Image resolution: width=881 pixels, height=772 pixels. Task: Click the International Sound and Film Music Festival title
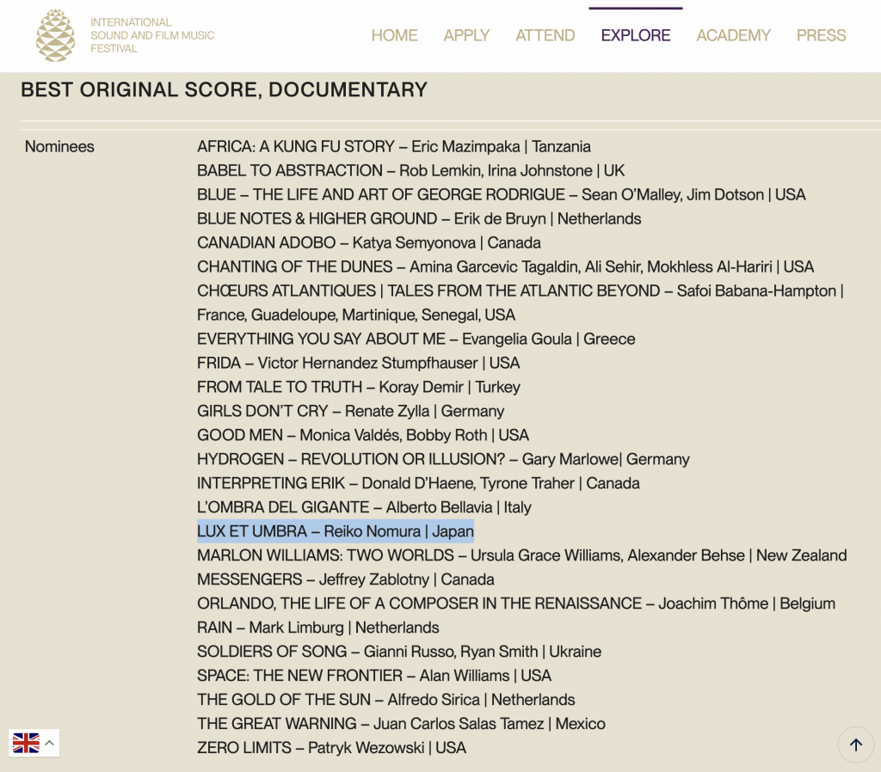(x=152, y=35)
